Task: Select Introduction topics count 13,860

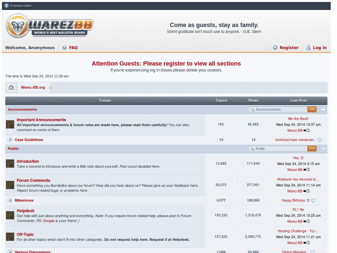Action: (221, 163)
